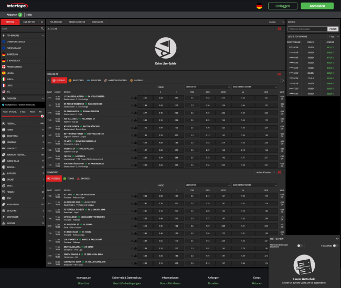Favorite the 1 FC Kaiserslautern match star
The image size is (341, 288).
132,97
